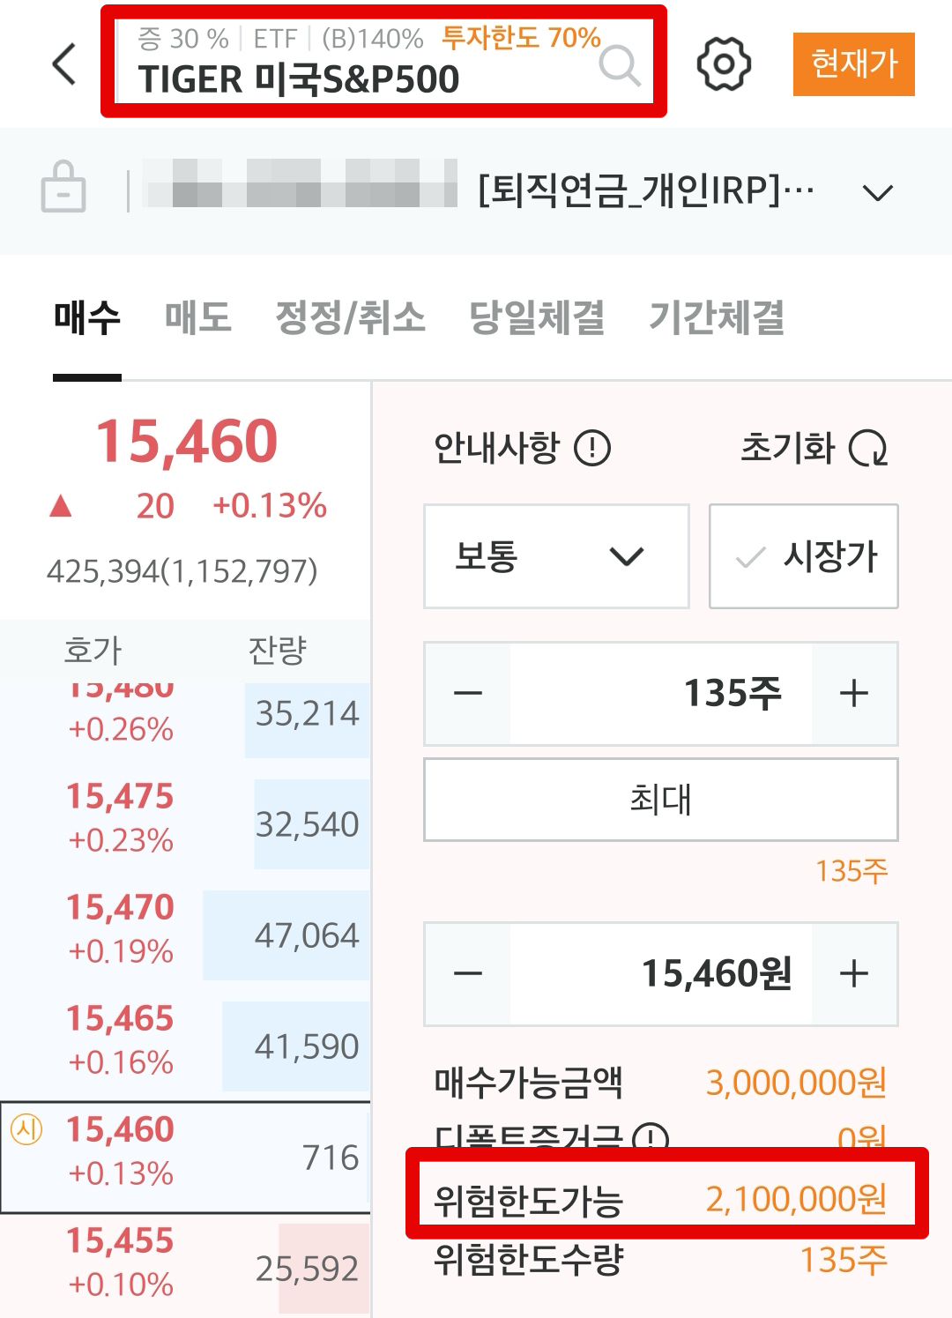
Task: Go back with the left chevron icon
Action: [x=65, y=63]
